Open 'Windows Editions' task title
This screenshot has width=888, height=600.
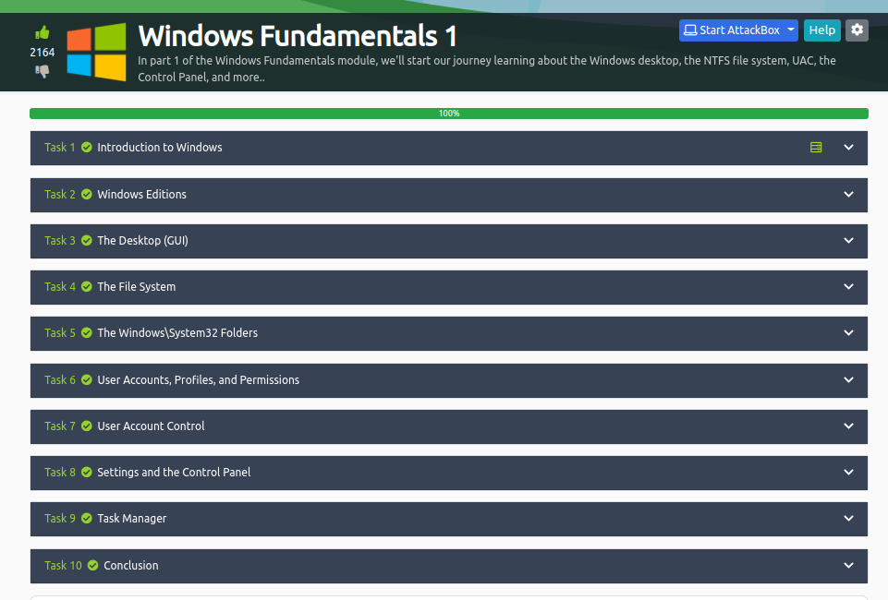141,195
